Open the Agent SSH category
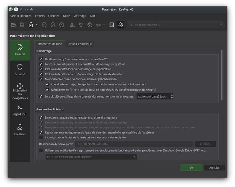Image resolution: width=235 pixels, height=187 pixels. (x=20, y=110)
